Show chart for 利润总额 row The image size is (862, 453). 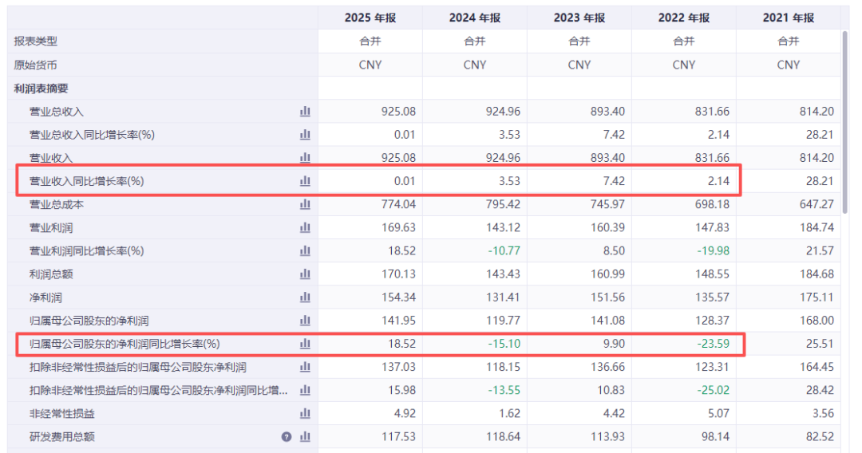point(305,274)
